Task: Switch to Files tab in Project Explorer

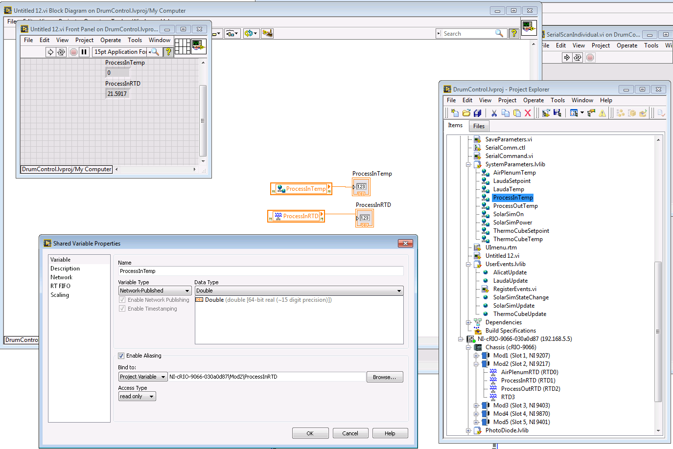Action: (479, 126)
